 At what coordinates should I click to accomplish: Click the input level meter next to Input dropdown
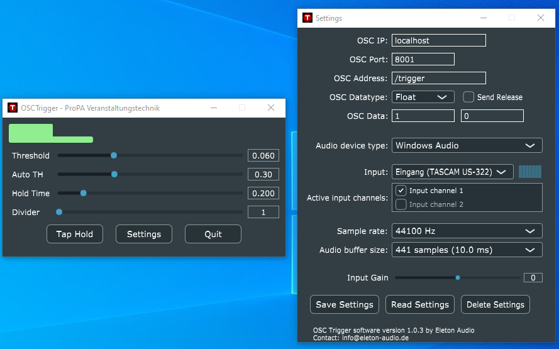530,172
